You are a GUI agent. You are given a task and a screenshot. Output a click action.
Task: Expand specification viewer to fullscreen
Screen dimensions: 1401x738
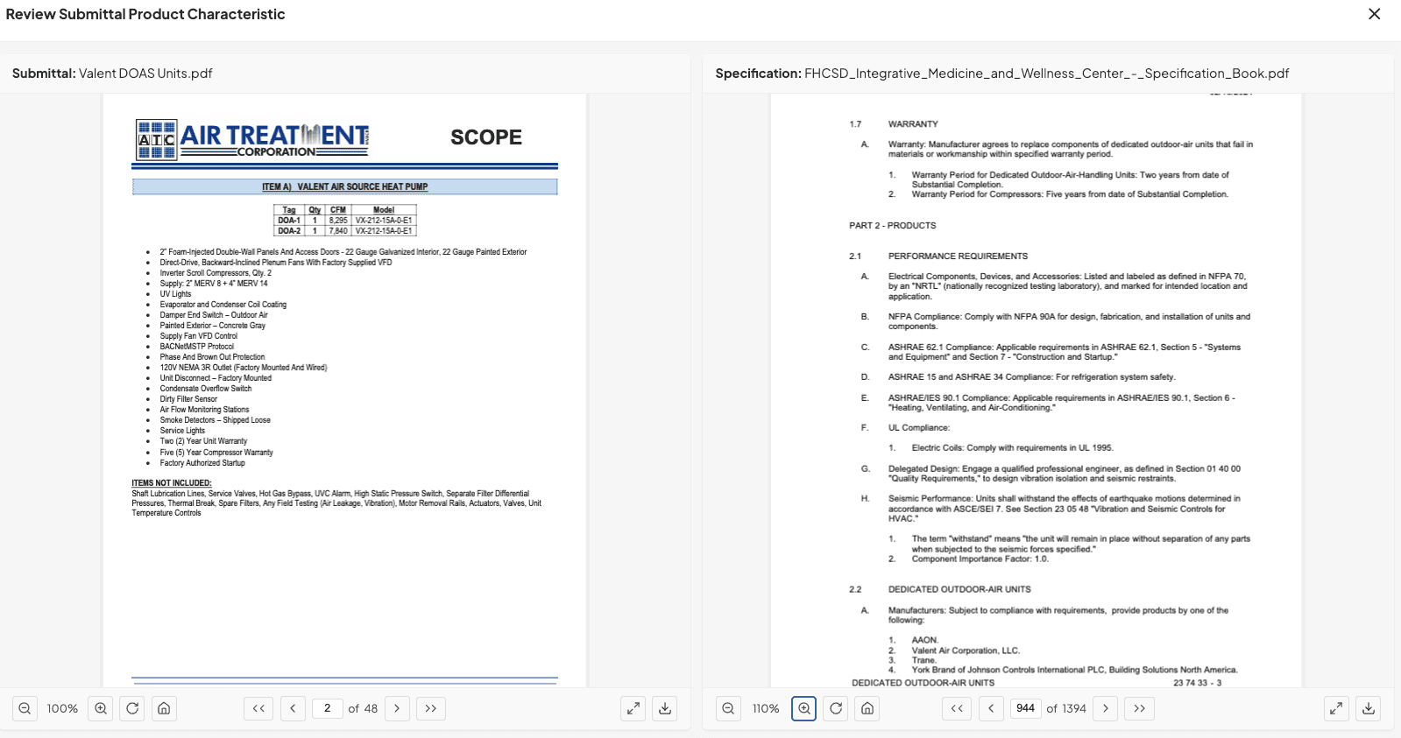coord(1336,708)
